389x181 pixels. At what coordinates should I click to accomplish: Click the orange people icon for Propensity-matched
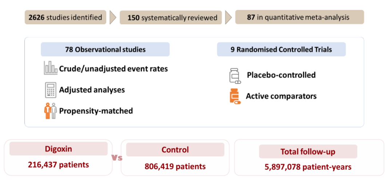coord(50,111)
